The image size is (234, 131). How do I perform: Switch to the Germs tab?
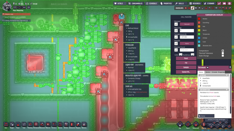pyautogui.click(x=208, y=72)
